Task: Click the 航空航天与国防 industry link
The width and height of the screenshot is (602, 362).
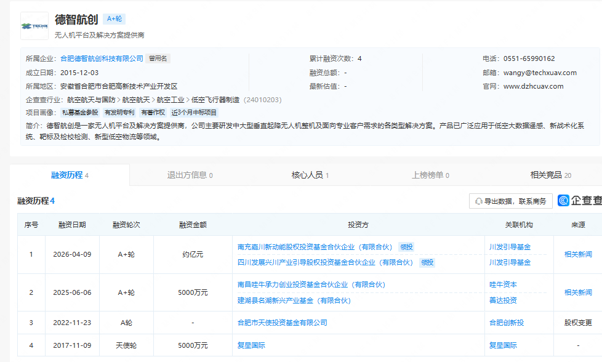Action: (x=91, y=99)
